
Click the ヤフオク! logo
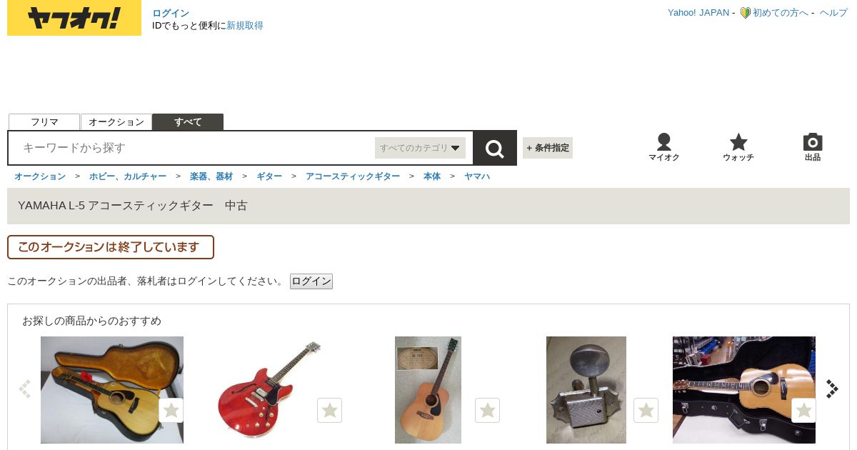pos(74,18)
